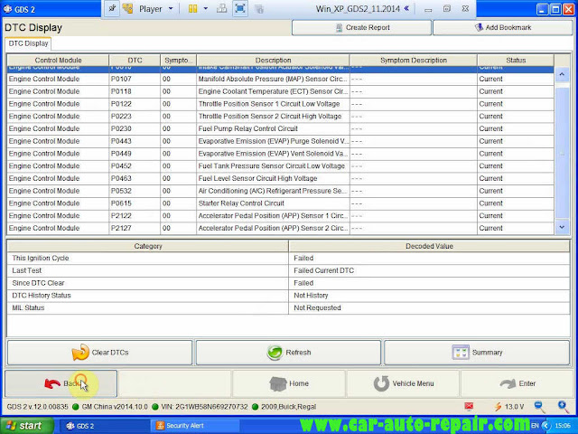Click the battery voltage 13.0 V indicator
Image resolution: width=578 pixels, height=434 pixels.
(509, 407)
